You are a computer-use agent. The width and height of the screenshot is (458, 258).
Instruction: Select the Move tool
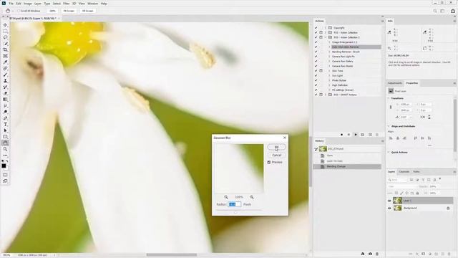(x=5, y=25)
